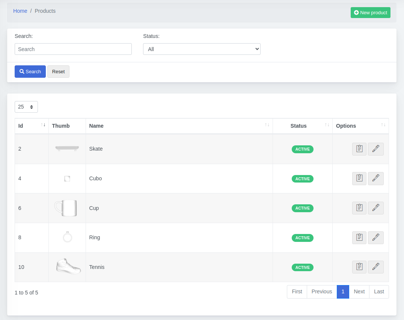Click the pencil edit icon for Ring
404x320 pixels.
[375, 238]
